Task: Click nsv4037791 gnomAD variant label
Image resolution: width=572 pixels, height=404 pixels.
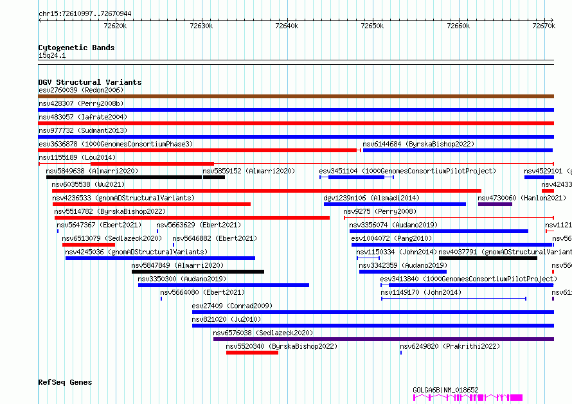Action: 505,252
